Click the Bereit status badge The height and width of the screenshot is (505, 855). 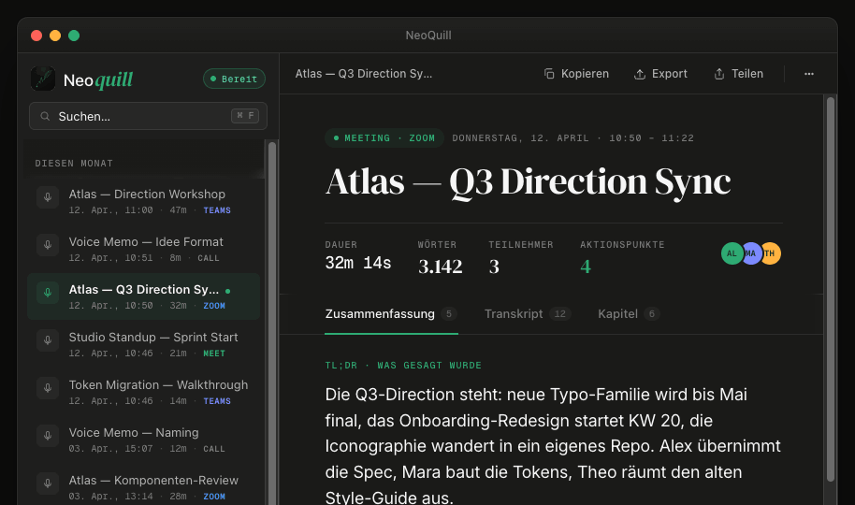[234, 79]
